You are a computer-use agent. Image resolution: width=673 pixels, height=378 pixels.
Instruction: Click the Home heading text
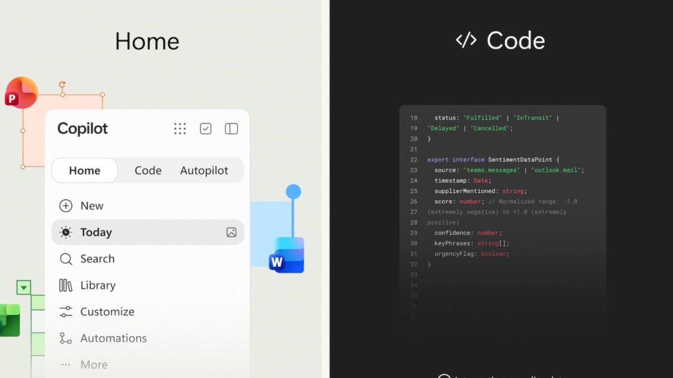[x=147, y=41]
